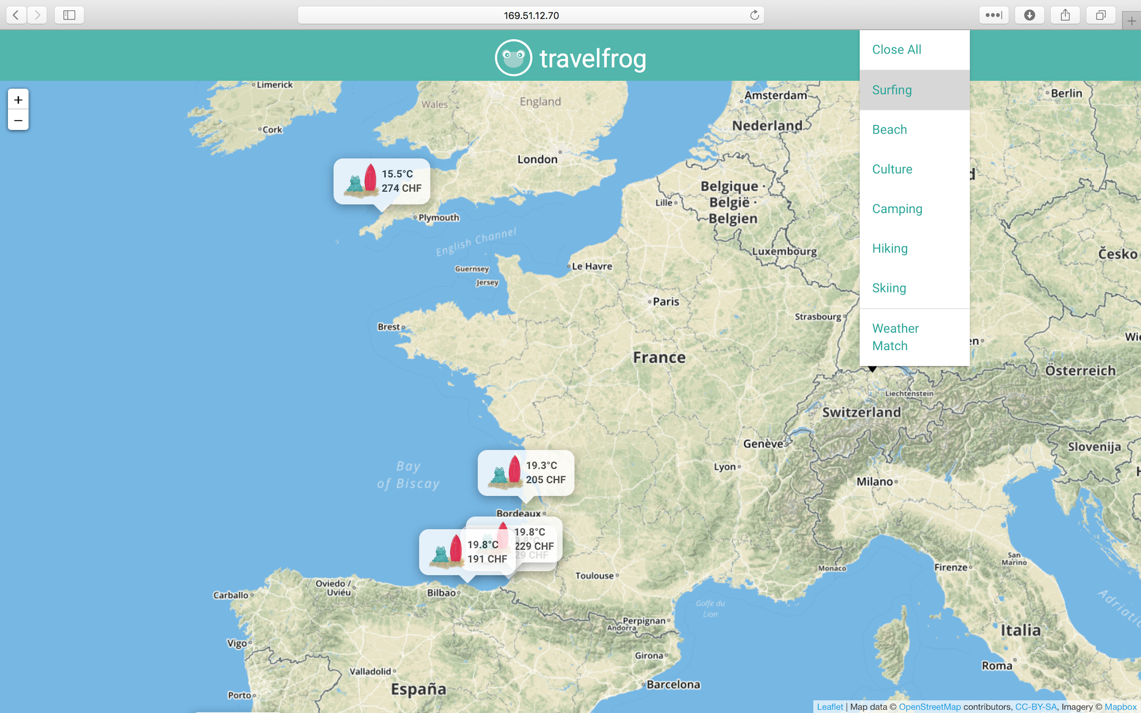The height and width of the screenshot is (713, 1141).
Task: Toggle the Safari sidebar icon
Action: pos(69,15)
